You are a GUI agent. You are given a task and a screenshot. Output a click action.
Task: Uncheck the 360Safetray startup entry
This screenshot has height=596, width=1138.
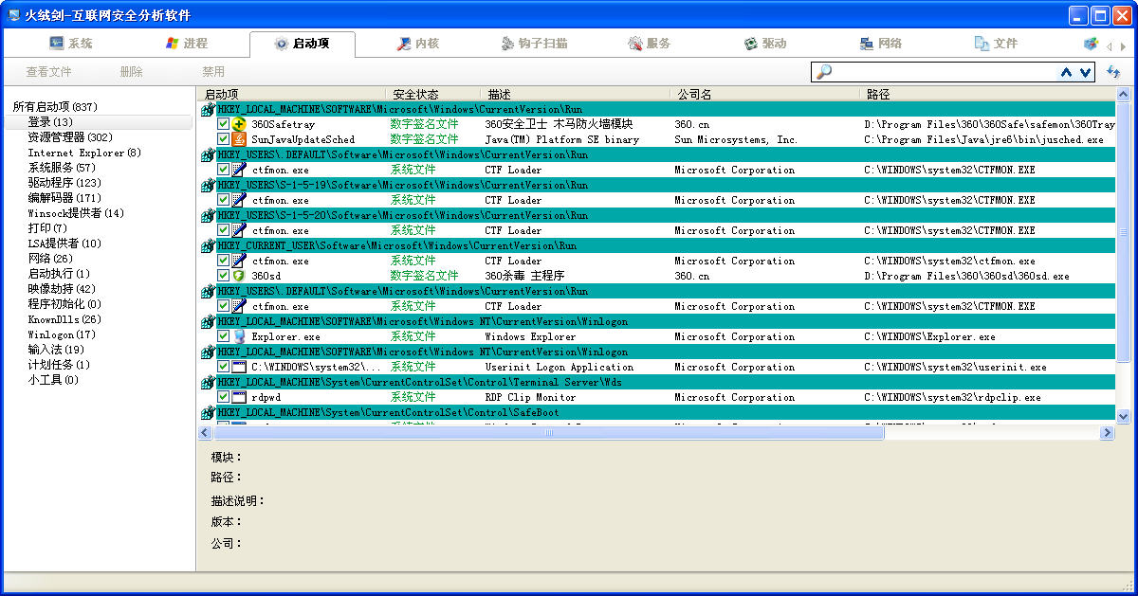click(223, 124)
